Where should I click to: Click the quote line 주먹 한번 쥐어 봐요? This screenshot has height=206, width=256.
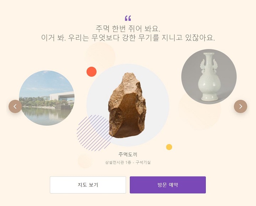(x=128, y=29)
